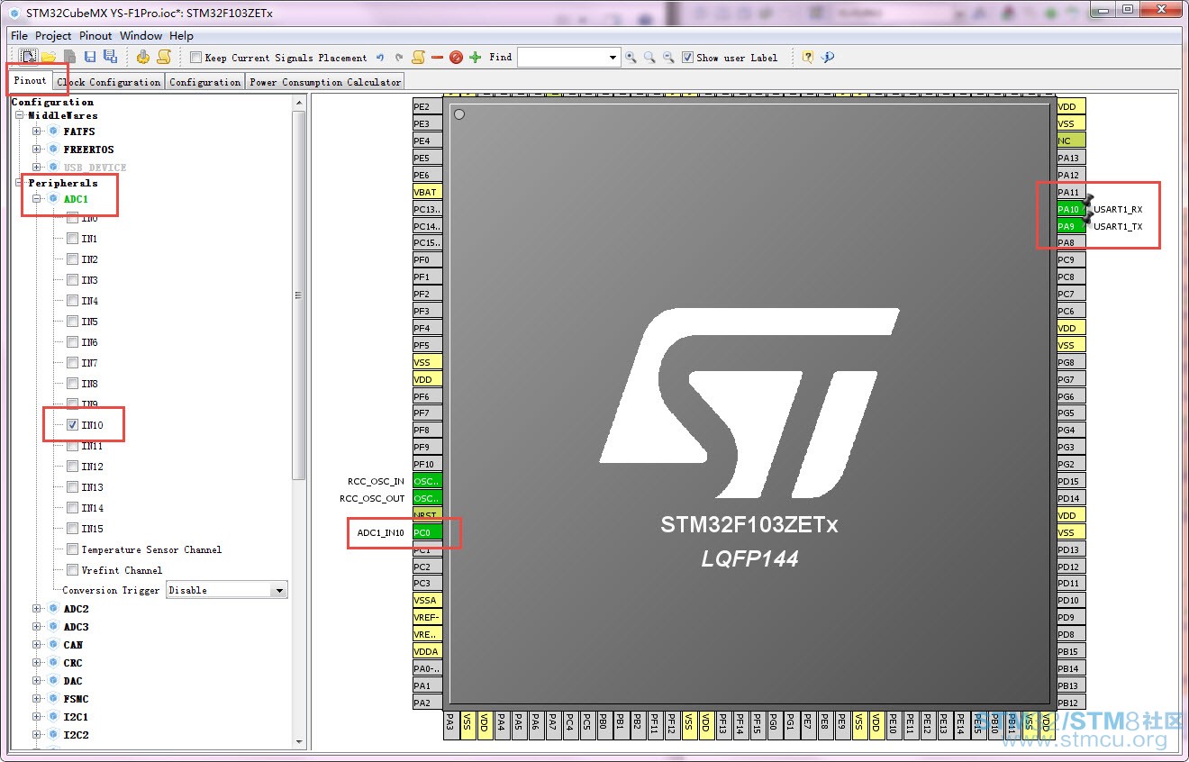Click the Undo arrow icon
Viewport: 1189px width, 762px height.
pyautogui.click(x=380, y=58)
